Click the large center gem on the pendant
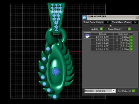Viewport: 139px width, 104px height. [x=56, y=72]
